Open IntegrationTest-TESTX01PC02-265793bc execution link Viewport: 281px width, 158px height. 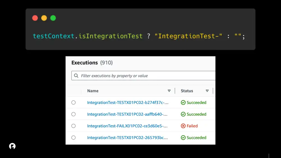coord(127,137)
